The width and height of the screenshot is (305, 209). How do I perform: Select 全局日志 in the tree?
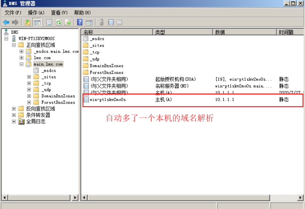click(x=36, y=121)
